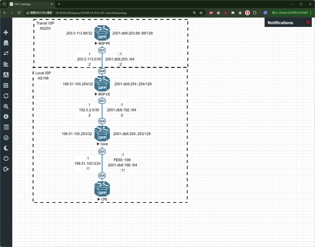The height and width of the screenshot is (247, 315).
Task: Open the Status info icon
Action: tap(6, 117)
